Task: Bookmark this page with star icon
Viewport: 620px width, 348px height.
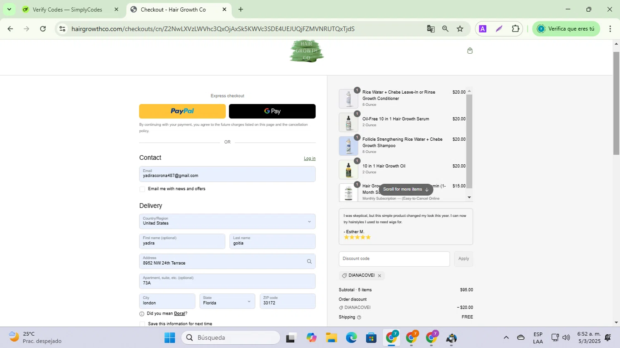Action: tap(460, 29)
